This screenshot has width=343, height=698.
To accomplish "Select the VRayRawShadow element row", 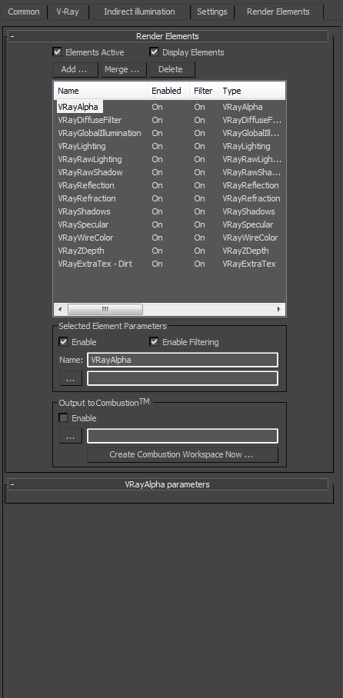I will (169, 172).
